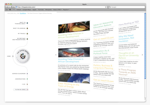Viewport: 150px width, 105px height.
Task: Open first Get on teach12.com article
Action: pyautogui.click(x=103, y=39)
